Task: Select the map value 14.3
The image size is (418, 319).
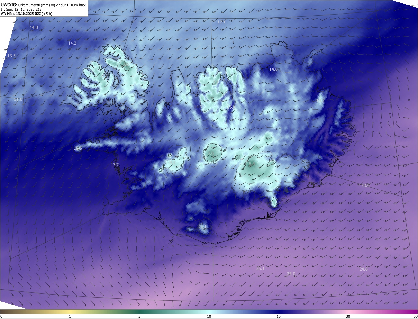Action: [198, 107]
